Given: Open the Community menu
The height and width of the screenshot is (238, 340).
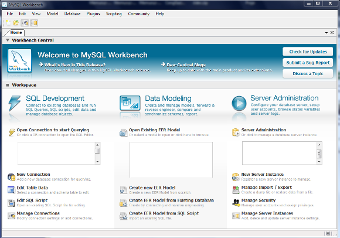Looking at the screenshot, I should (139, 14).
